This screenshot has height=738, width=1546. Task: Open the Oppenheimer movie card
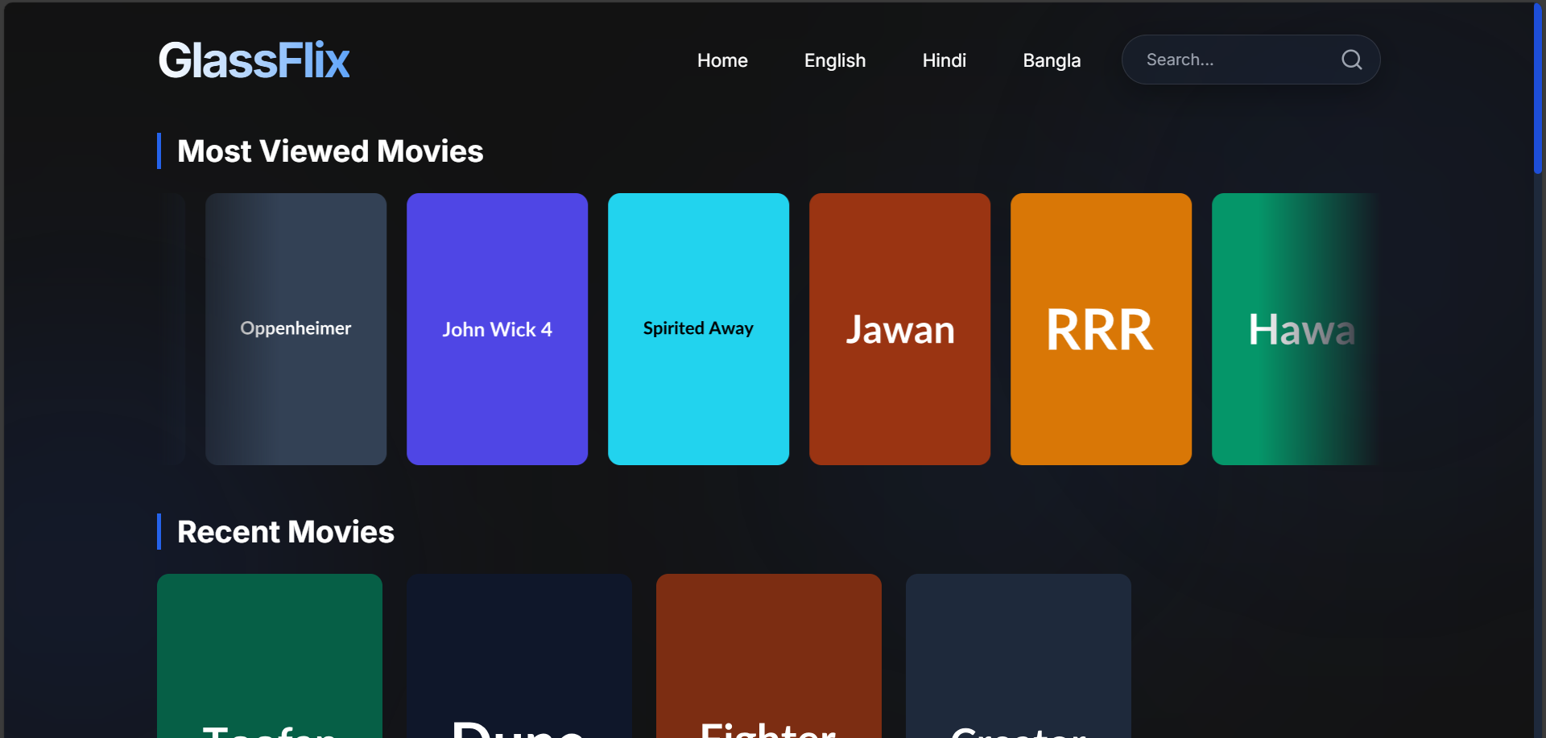pyautogui.click(x=296, y=328)
